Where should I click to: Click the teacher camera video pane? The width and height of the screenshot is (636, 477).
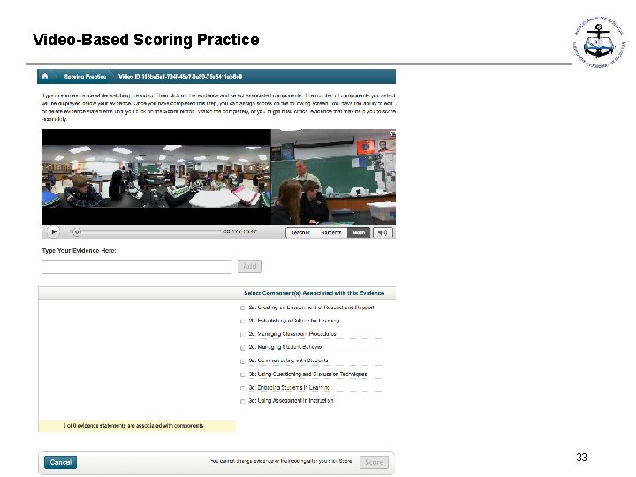pyautogui.click(x=333, y=177)
